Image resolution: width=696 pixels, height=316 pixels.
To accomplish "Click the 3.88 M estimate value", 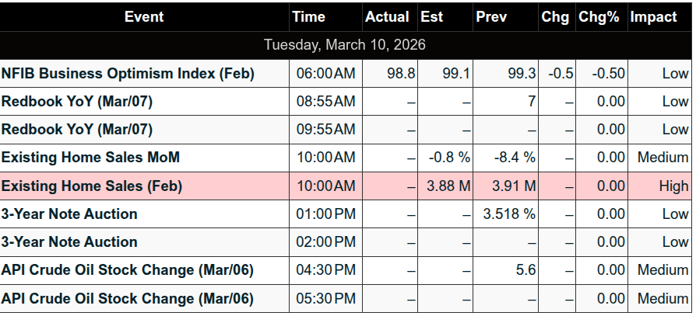I will point(449,186).
